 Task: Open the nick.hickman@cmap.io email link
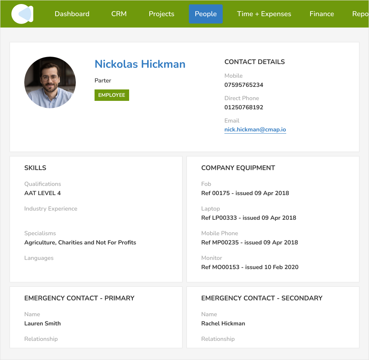point(255,130)
